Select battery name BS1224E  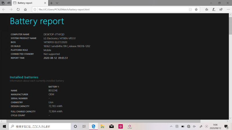(x=53, y=90)
